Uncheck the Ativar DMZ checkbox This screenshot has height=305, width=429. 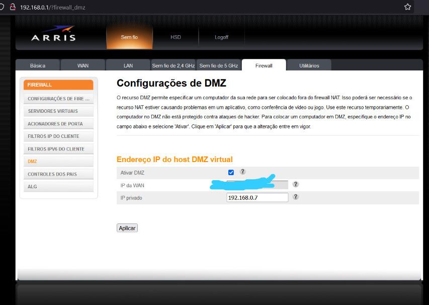231,172
